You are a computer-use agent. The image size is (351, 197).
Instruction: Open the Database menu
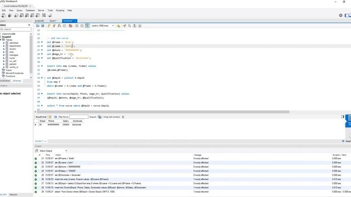(30, 10)
